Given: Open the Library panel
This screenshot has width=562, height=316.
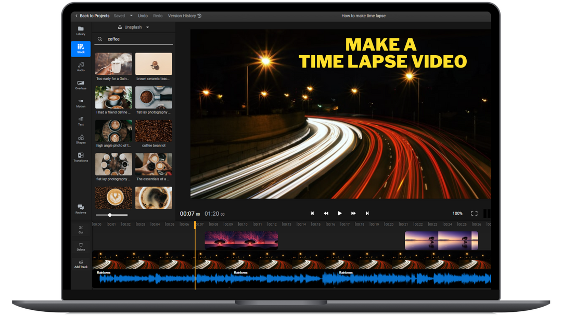Looking at the screenshot, I should click(81, 31).
